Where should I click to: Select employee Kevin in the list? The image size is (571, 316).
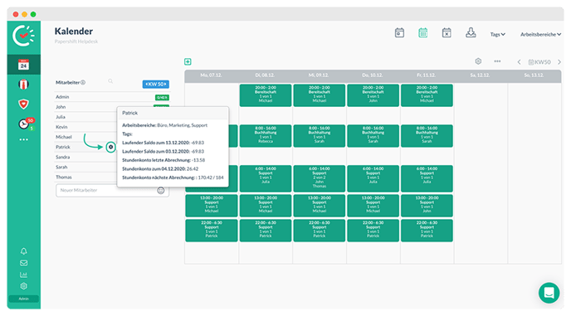pyautogui.click(x=61, y=127)
